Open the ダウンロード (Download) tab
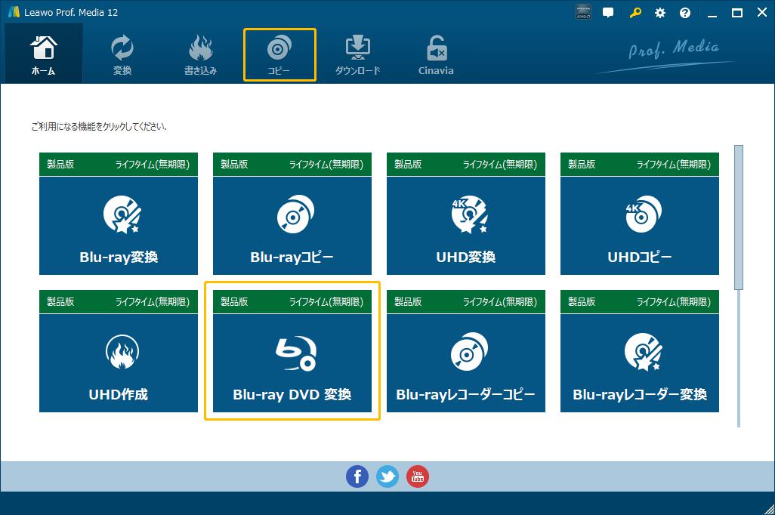775x515 pixels. pyautogui.click(x=358, y=54)
